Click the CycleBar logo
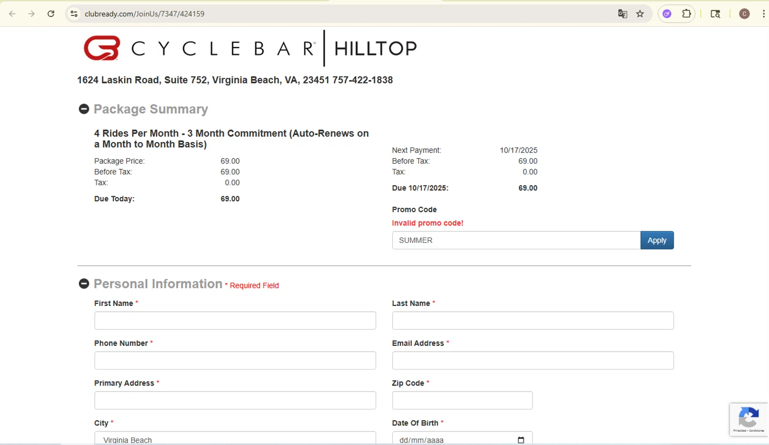The width and height of the screenshot is (769, 445). pyautogui.click(x=102, y=48)
